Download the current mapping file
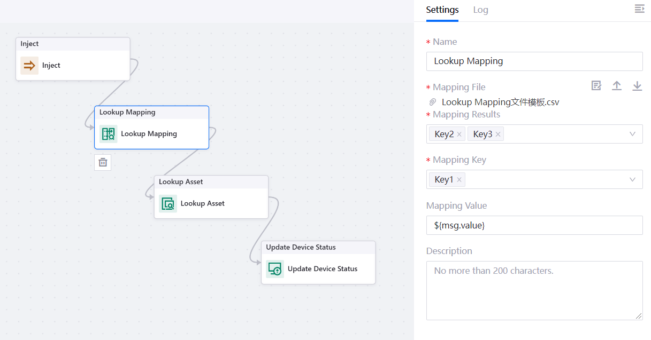This screenshot has width=651, height=340. (x=637, y=85)
